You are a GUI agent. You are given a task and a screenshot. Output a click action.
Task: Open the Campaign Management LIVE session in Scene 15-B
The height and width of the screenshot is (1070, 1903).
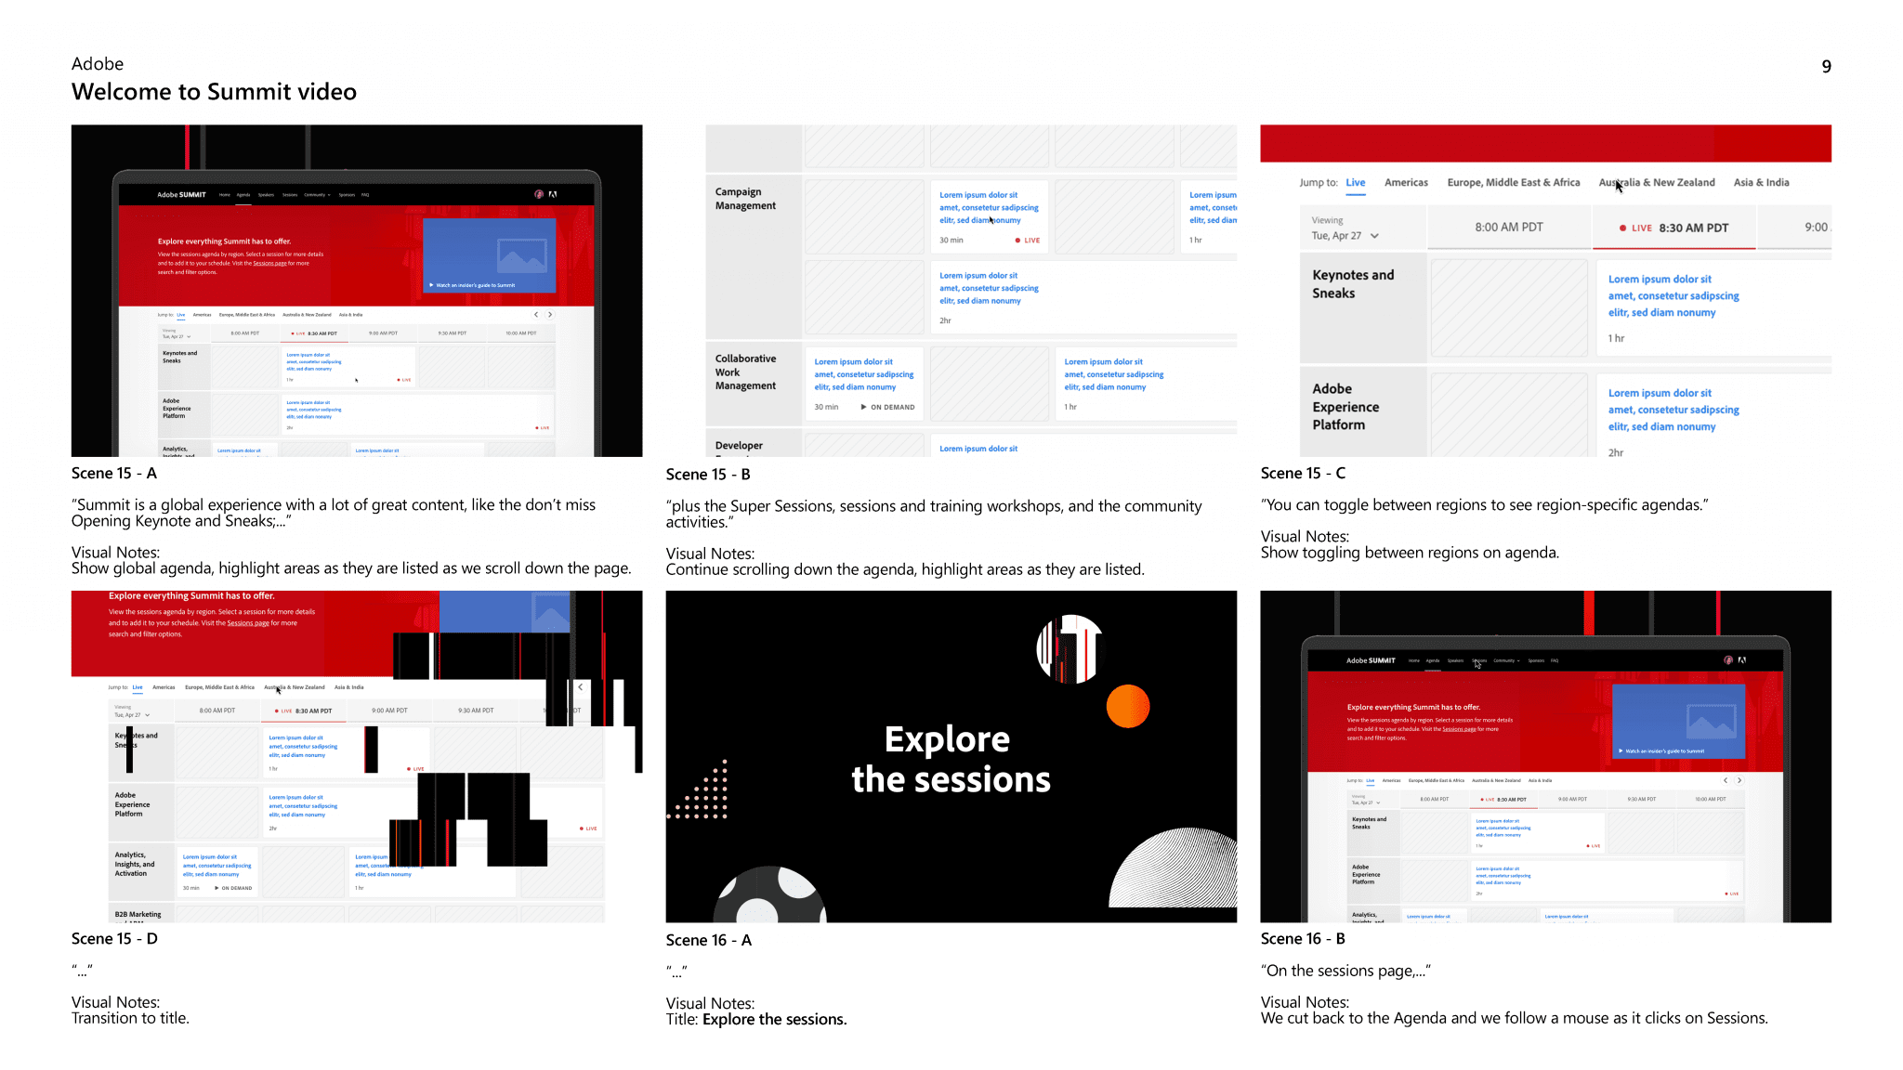tap(990, 216)
